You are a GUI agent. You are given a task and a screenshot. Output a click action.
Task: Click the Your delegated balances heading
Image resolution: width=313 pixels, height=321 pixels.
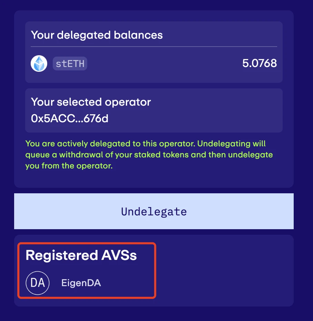(x=97, y=35)
